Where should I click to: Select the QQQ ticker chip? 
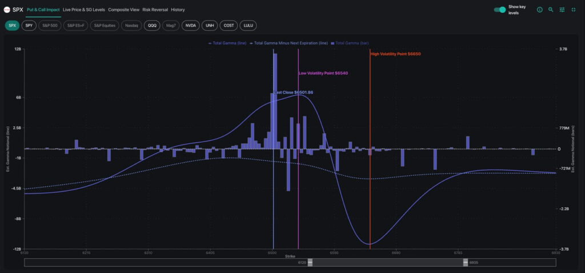coord(152,26)
